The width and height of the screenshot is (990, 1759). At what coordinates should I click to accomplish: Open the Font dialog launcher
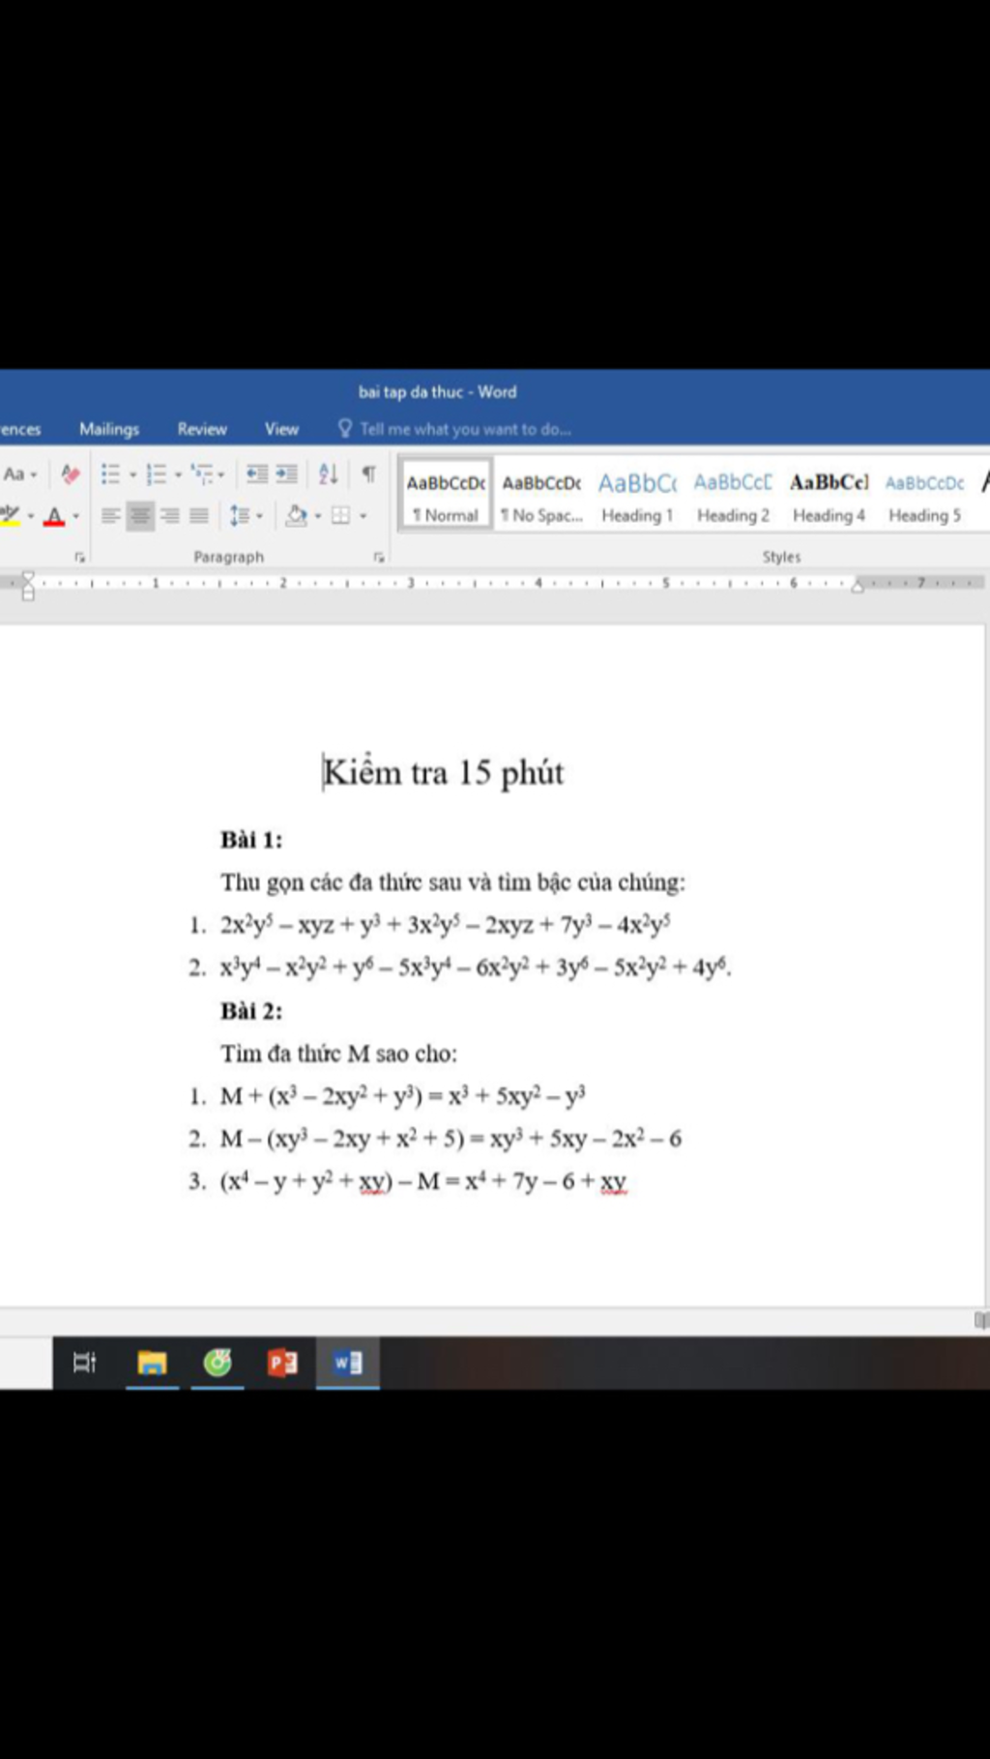(x=79, y=558)
